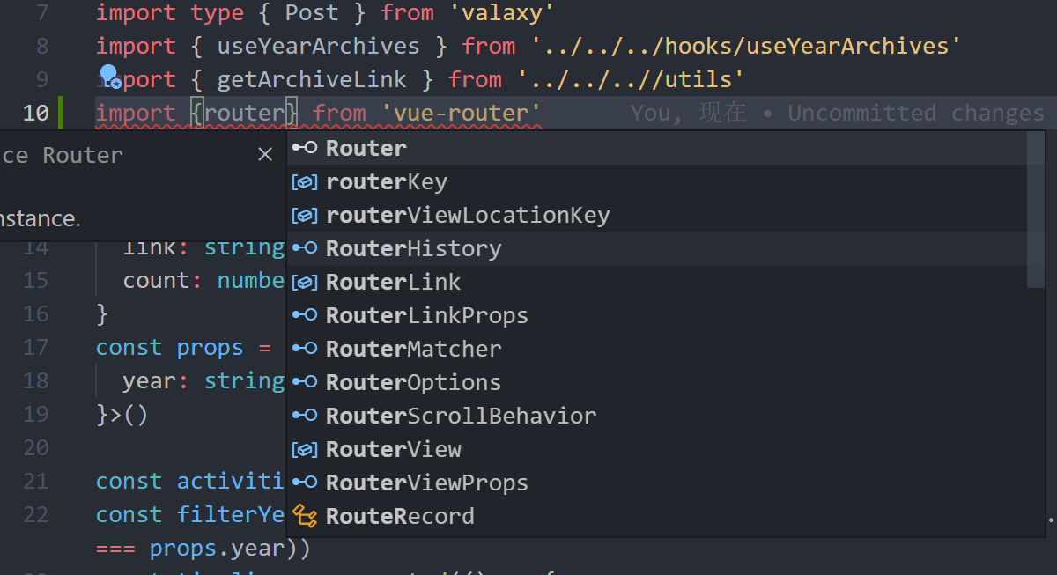
Task: Click the suggestion list scrollbar
Action: 1036,210
